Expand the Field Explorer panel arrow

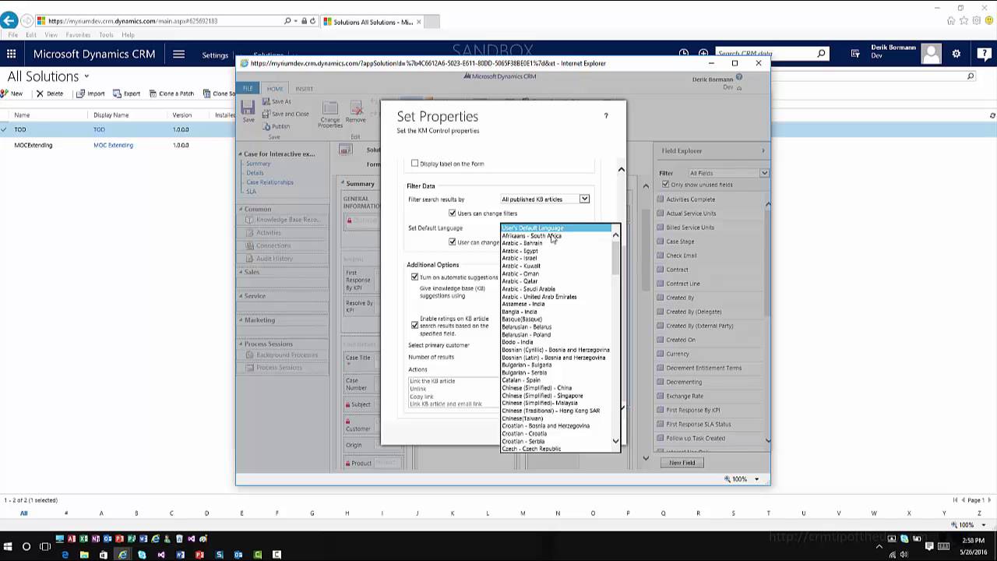[763, 150]
